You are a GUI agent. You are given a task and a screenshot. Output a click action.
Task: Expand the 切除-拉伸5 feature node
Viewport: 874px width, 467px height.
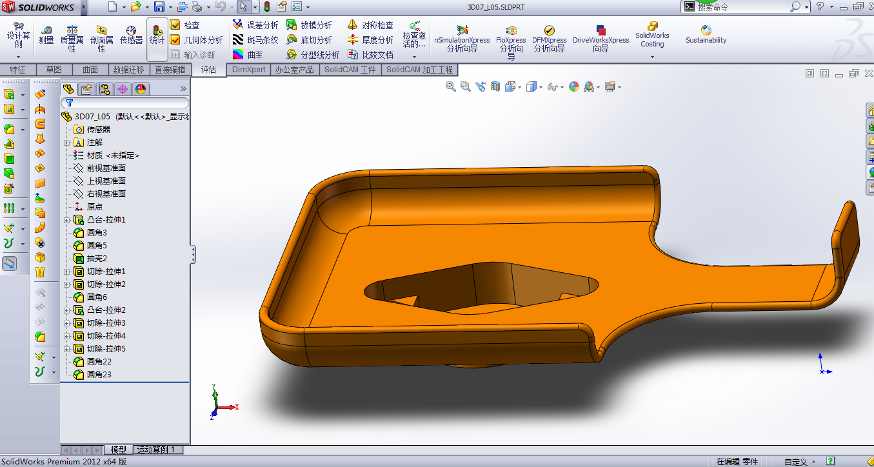pos(66,349)
